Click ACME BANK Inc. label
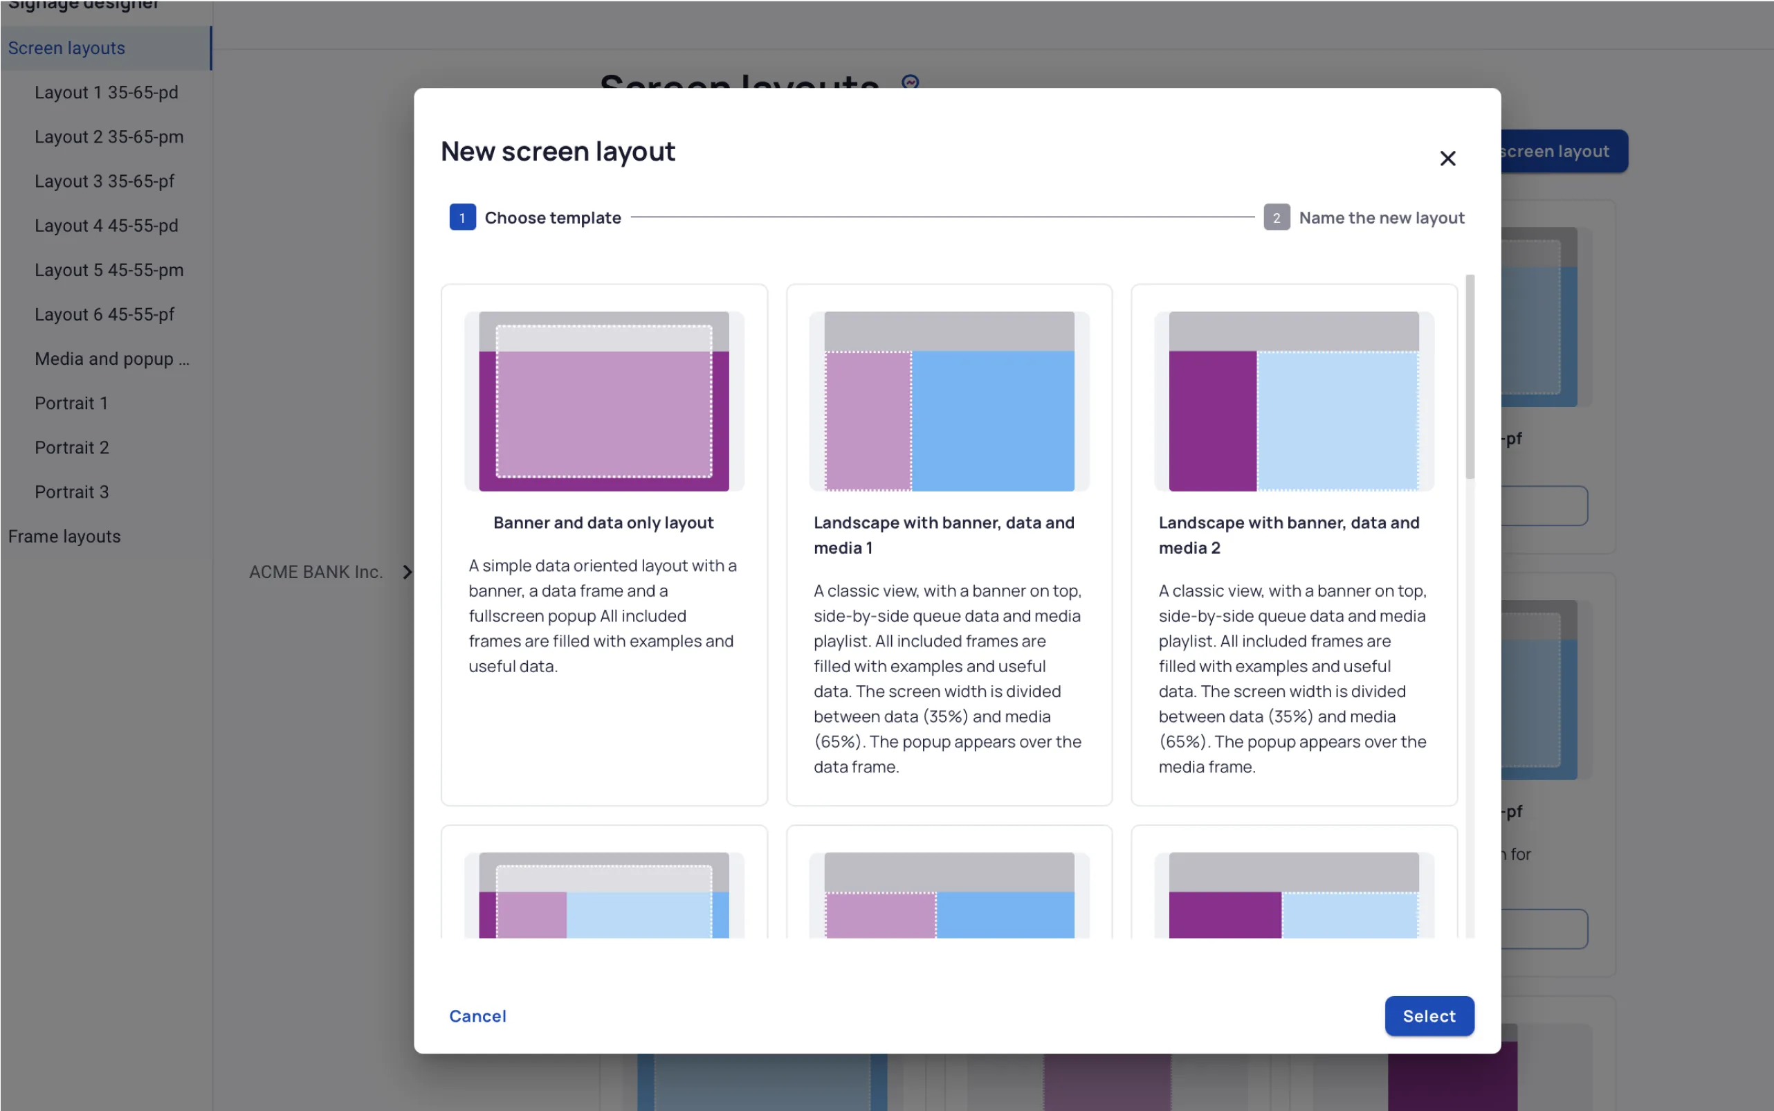1774x1111 pixels. [x=316, y=572]
